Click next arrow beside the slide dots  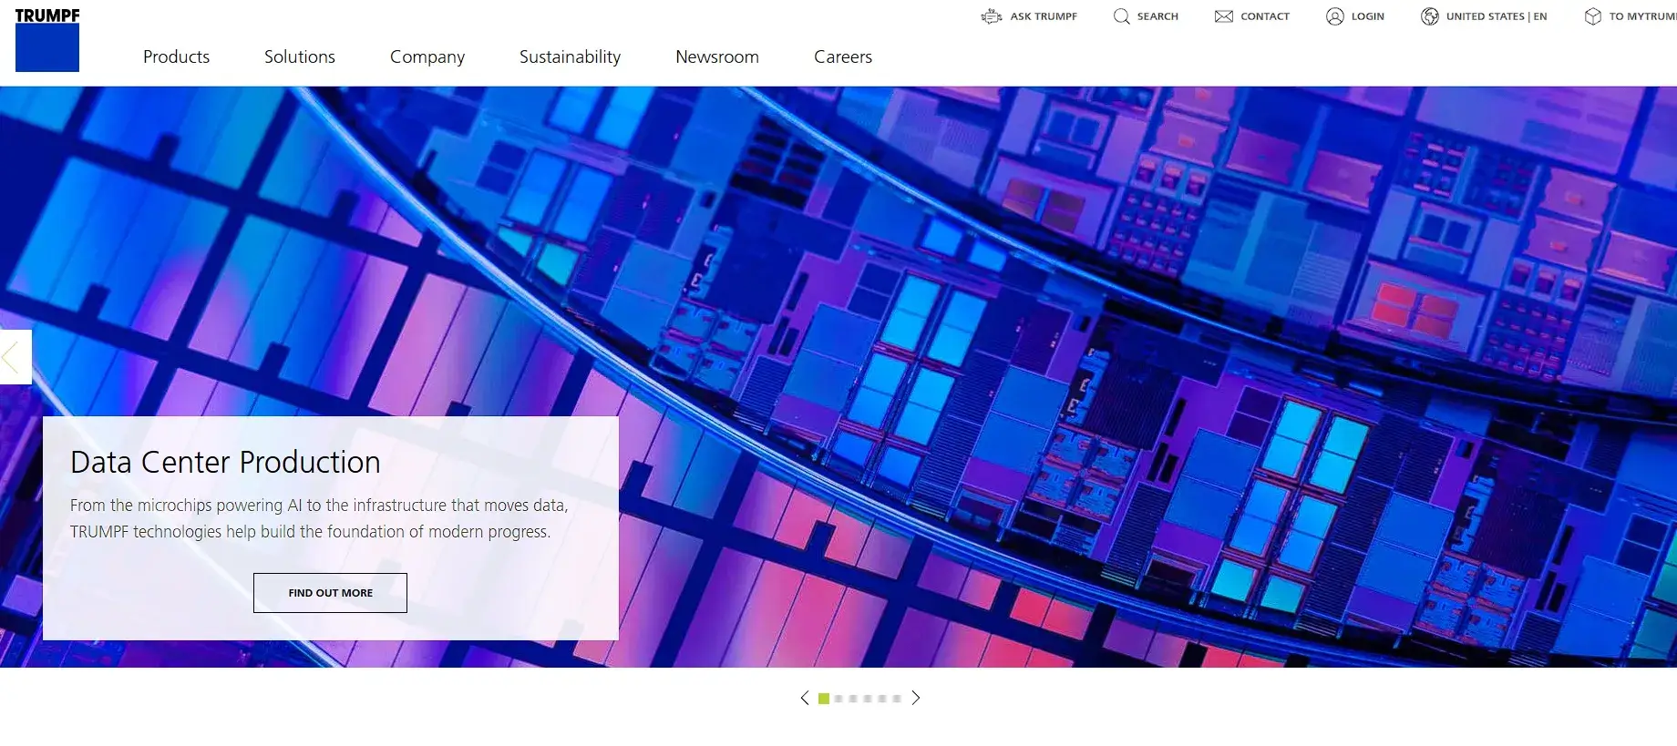[916, 699]
